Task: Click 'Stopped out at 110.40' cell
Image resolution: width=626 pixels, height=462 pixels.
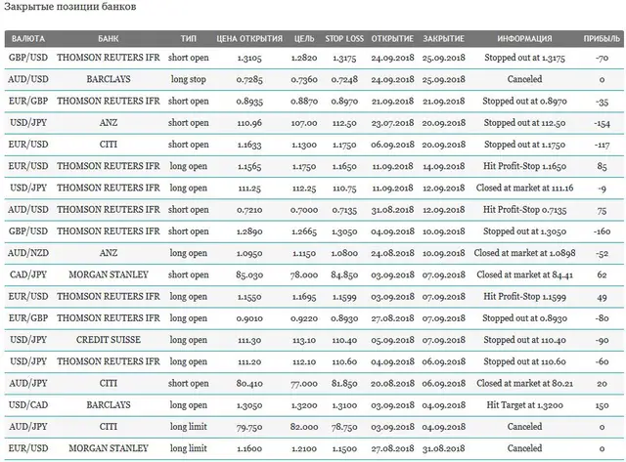Action: (524, 340)
